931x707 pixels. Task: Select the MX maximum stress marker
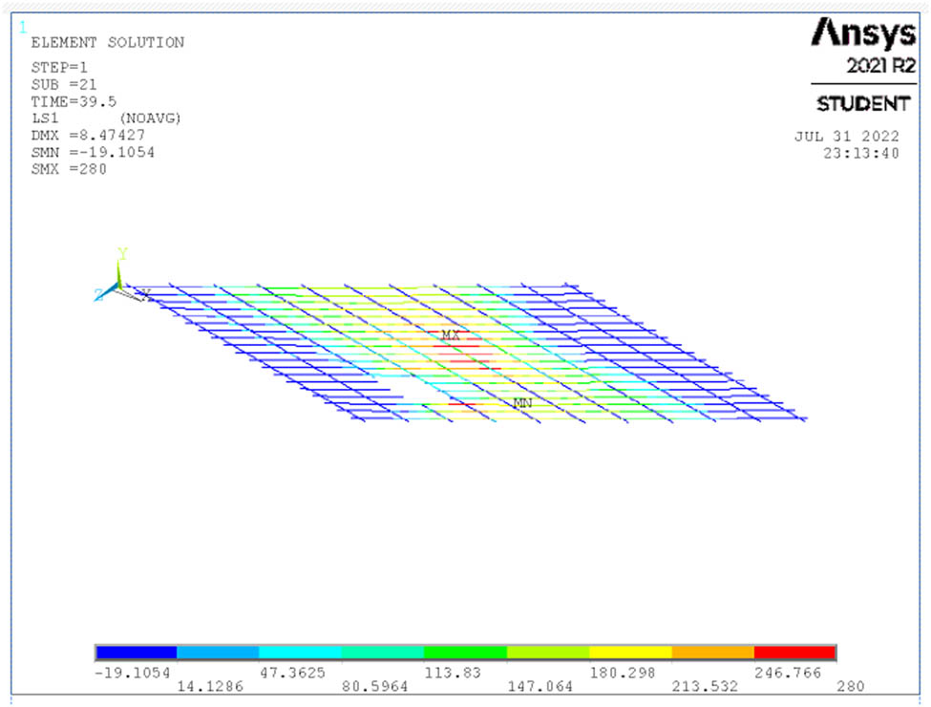pyautogui.click(x=451, y=336)
